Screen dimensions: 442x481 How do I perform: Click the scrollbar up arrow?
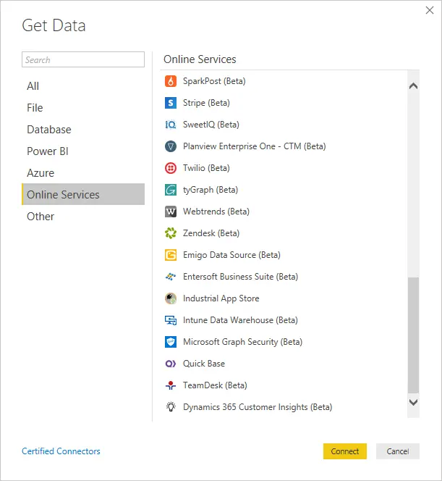coord(413,86)
